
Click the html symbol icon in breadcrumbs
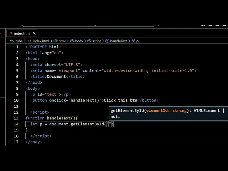tap(56, 41)
